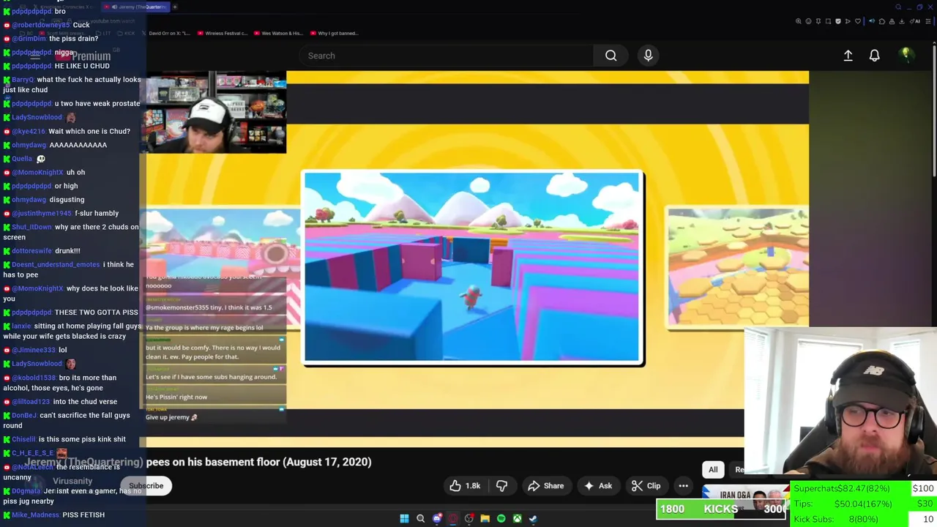Click the browser shield ad-blocker icon
The width and height of the screenshot is (937, 527).
[838, 21]
